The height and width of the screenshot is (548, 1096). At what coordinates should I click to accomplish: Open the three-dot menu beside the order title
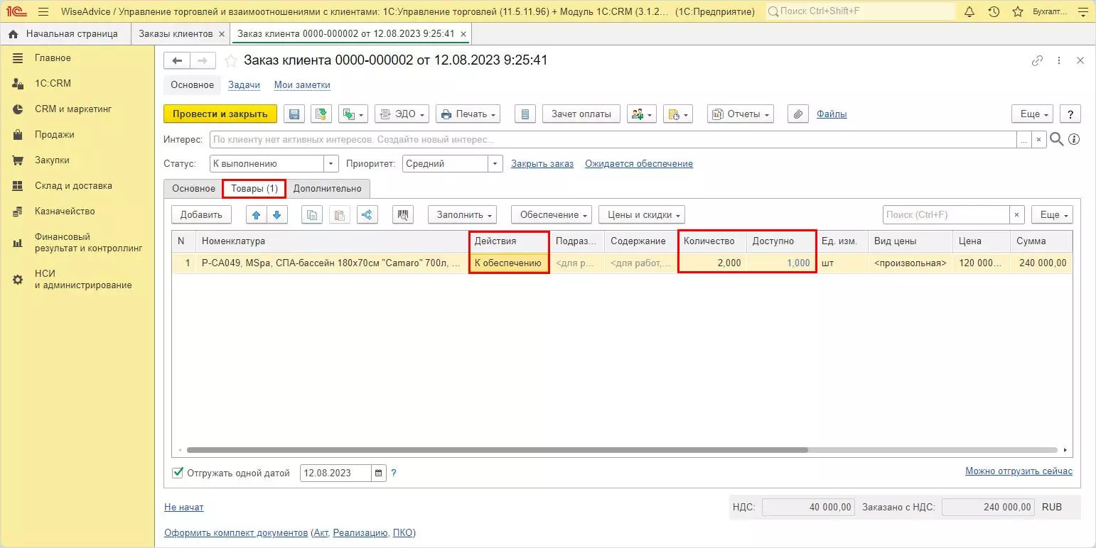click(1059, 61)
